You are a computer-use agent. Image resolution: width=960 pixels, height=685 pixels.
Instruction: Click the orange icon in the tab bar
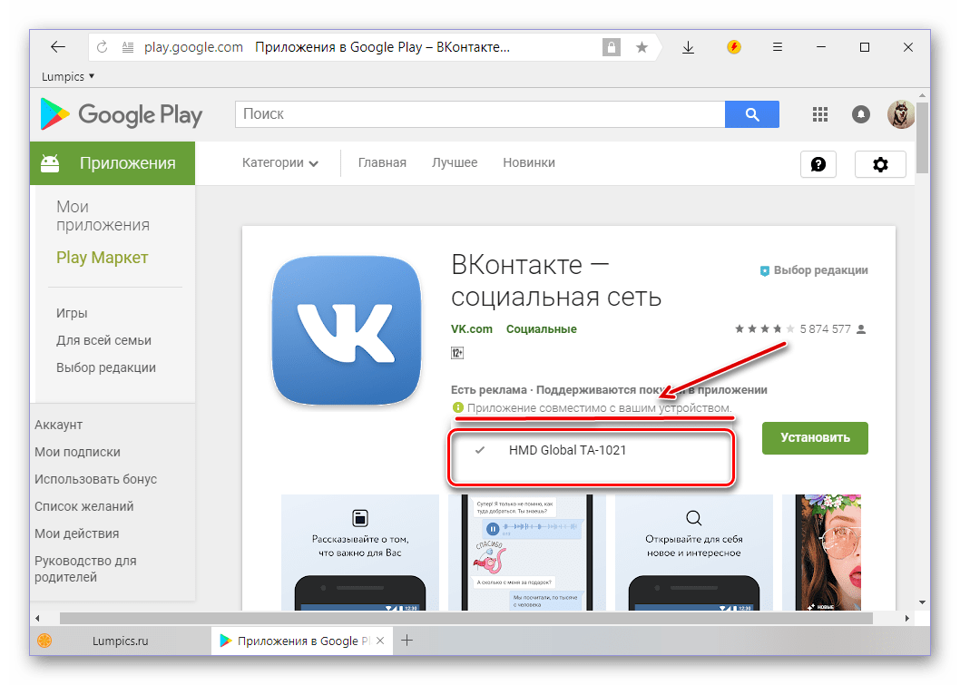tap(44, 641)
